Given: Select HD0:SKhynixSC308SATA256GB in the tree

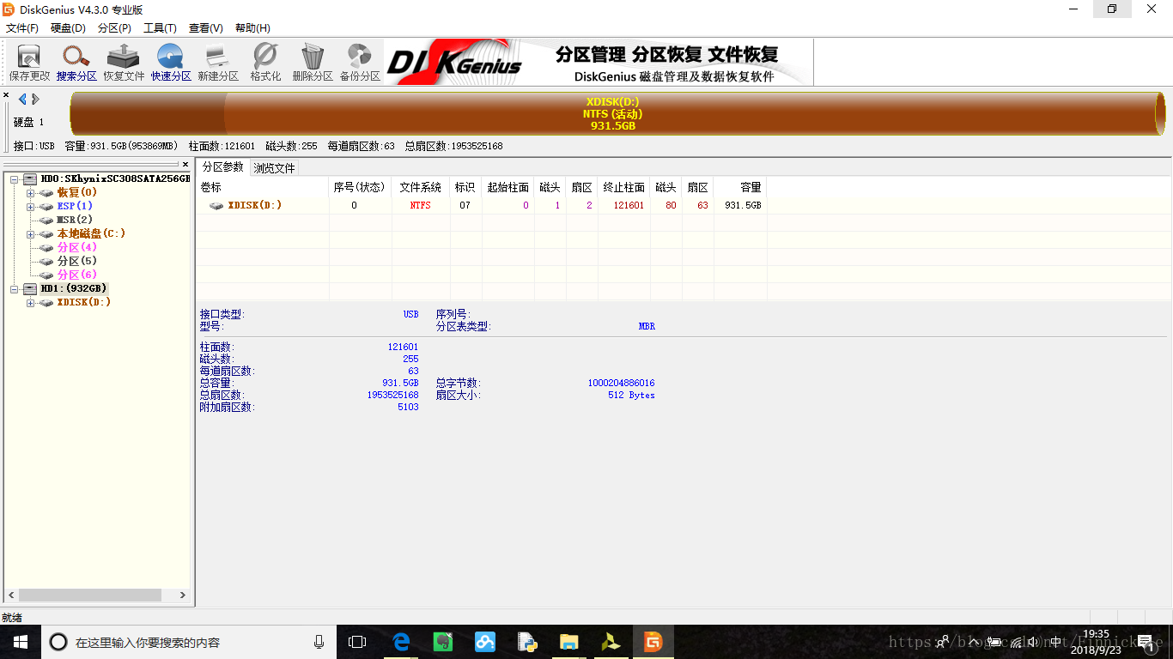Looking at the screenshot, I should (115, 178).
